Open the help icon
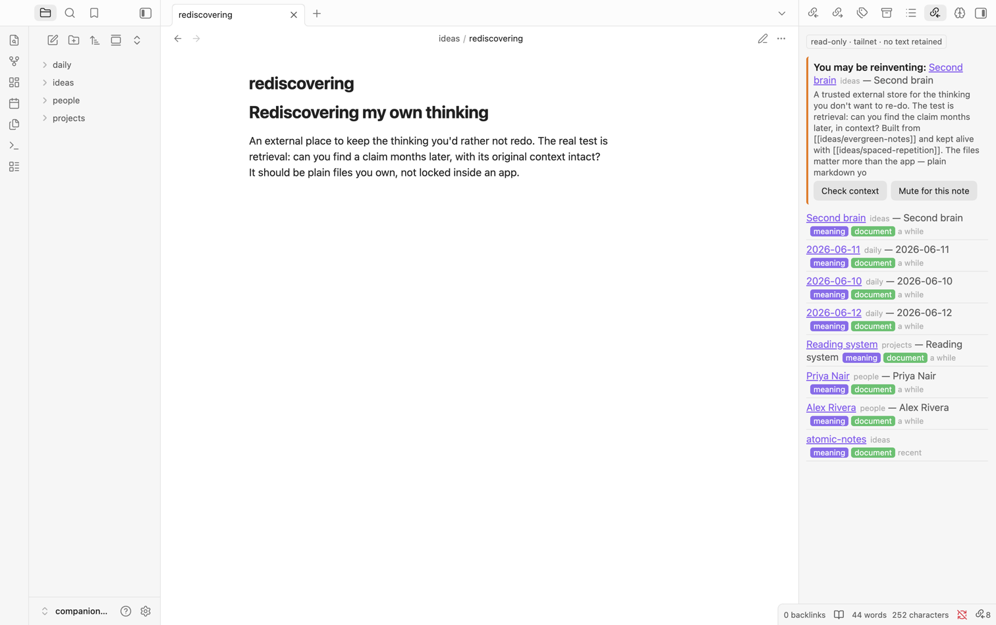Image resolution: width=996 pixels, height=625 pixels. coord(126,611)
